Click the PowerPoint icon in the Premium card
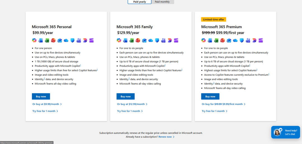Image resolution: width=302 pixels, height=144 pixels. pos(223,40)
